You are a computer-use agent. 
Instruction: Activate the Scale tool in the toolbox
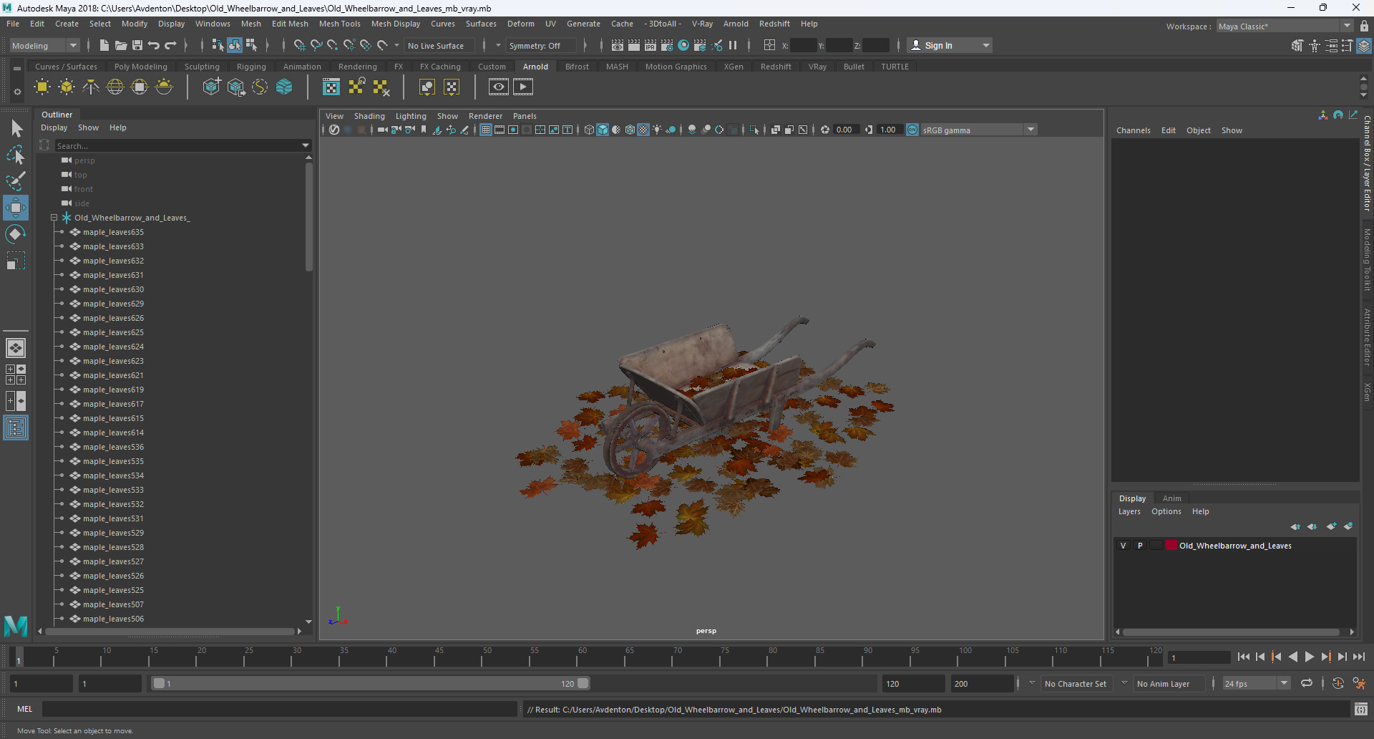click(x=16, y=261)
